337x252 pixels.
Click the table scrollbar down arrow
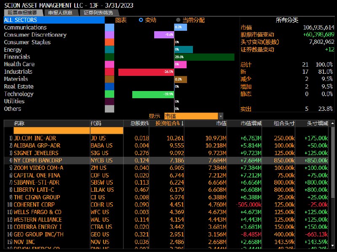(332, 245)
